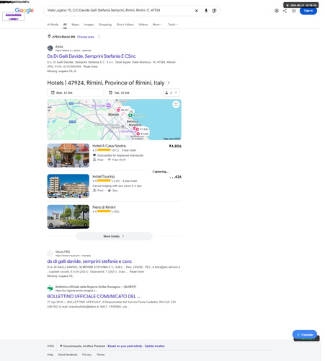
Task: Show next photo of Fiera di Rimini
Action: tap(86, 225)
